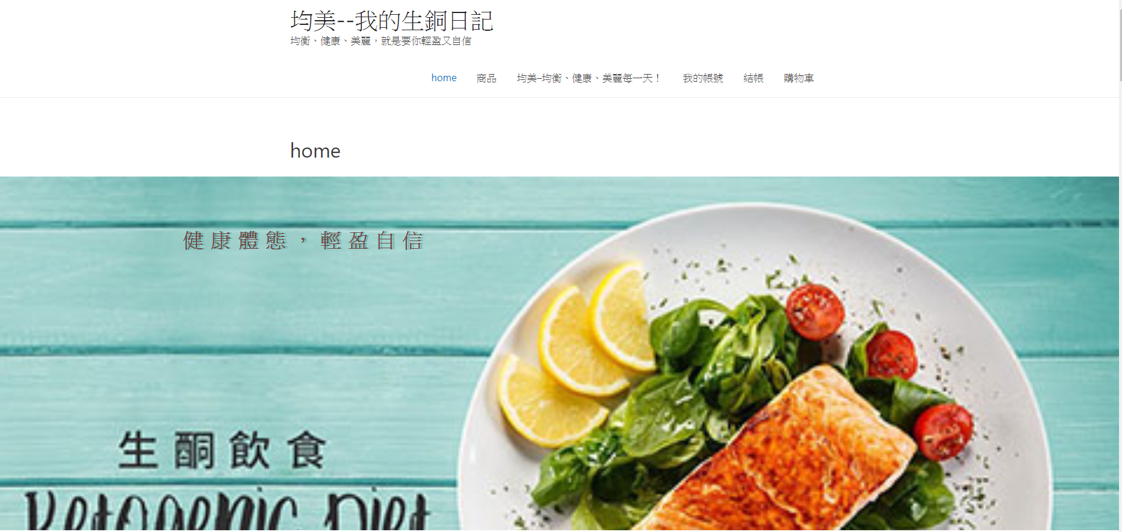Click the 生酮飲食 banner text

[222, 451]
